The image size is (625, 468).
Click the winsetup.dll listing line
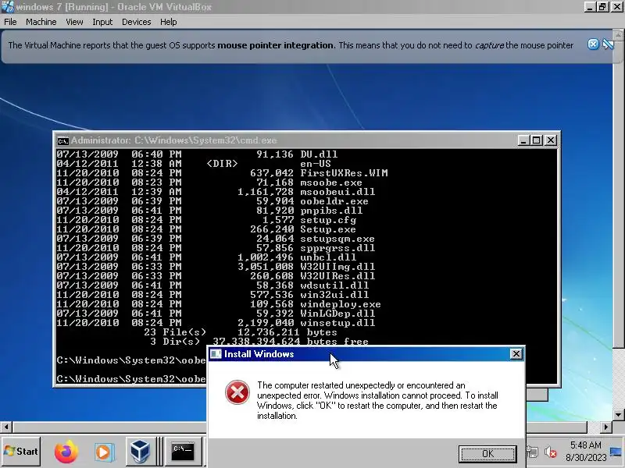(216, 323)
